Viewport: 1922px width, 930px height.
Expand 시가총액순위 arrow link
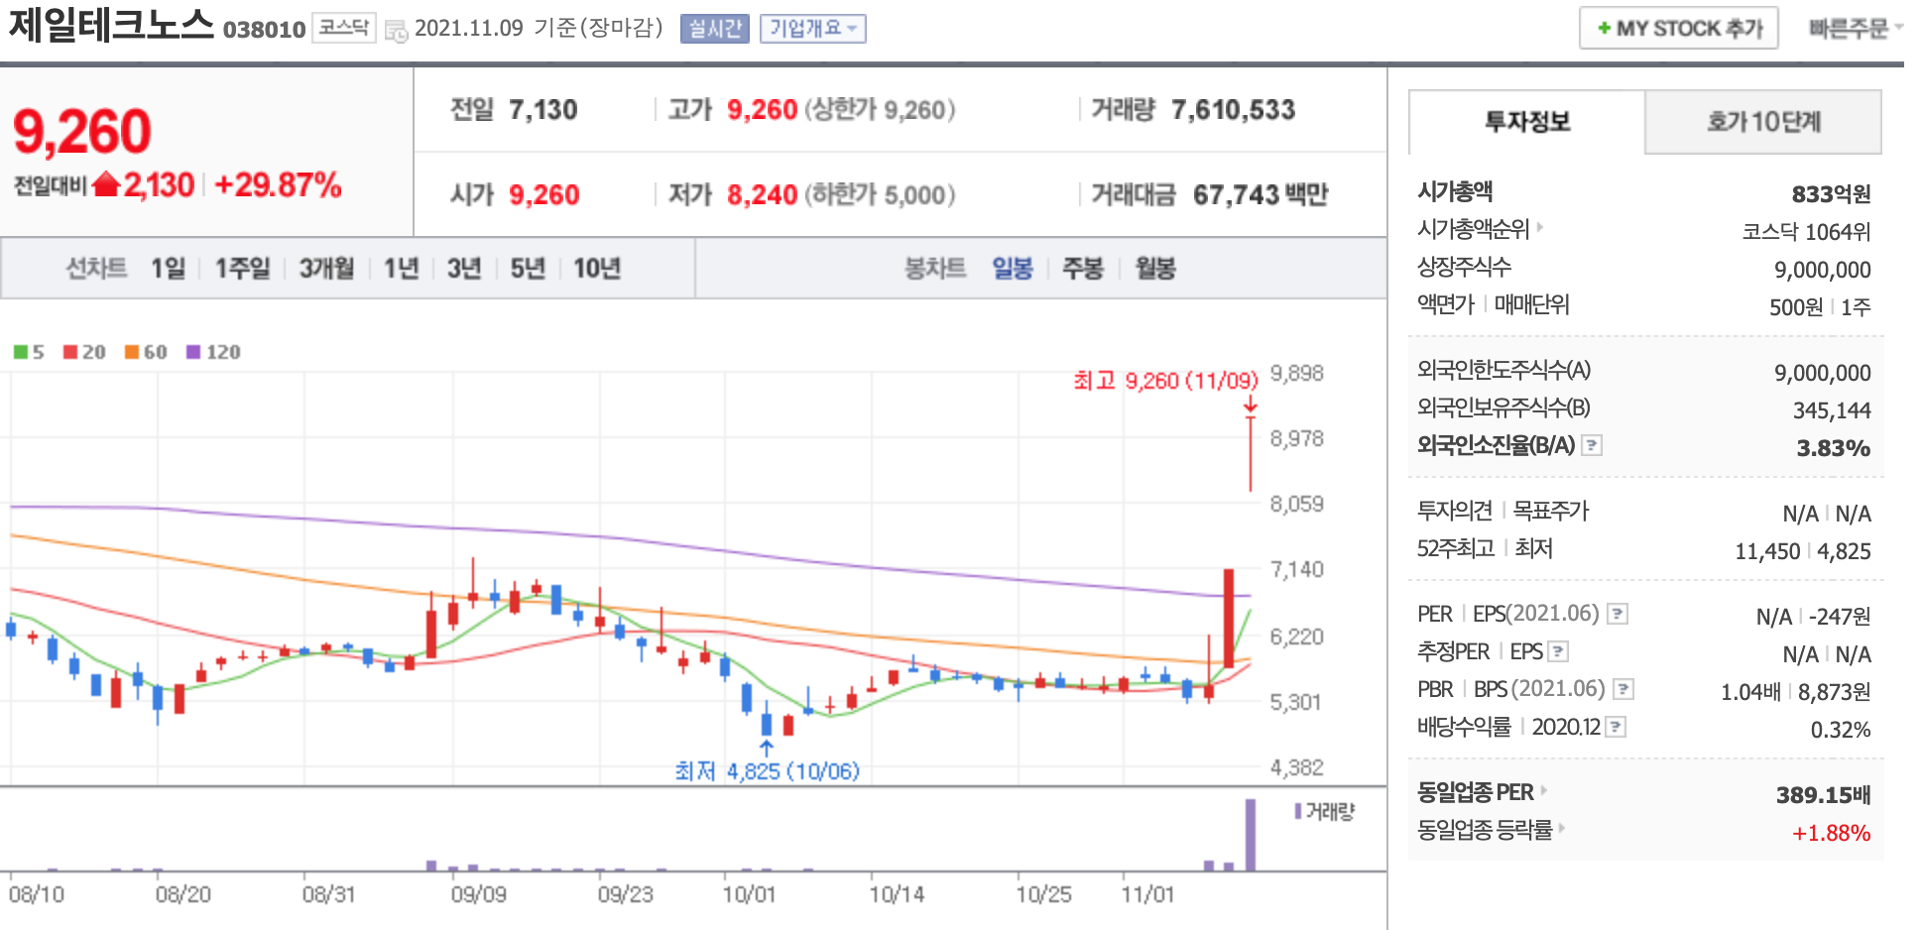1540,228
